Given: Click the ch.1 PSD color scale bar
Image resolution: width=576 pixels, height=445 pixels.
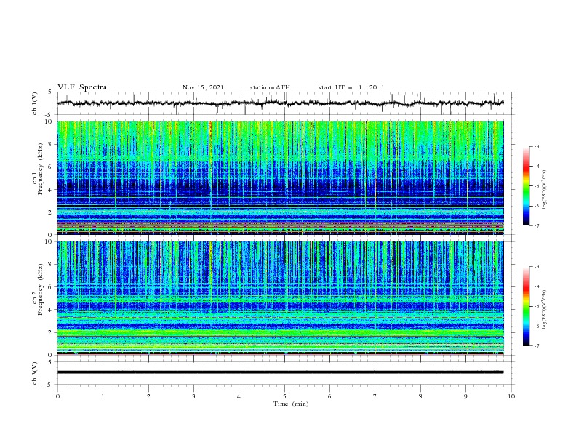Looking at the screenshot, I should (x=526, y=186).
